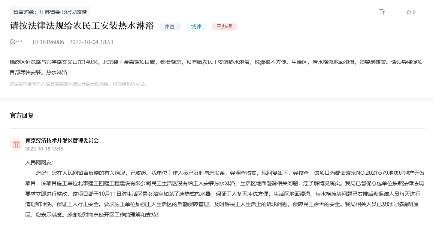Click the poster username 你***

(x=16, y=42)
